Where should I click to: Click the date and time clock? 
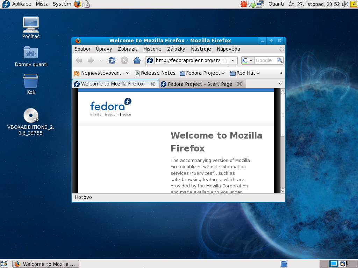[x=314, y=4]
